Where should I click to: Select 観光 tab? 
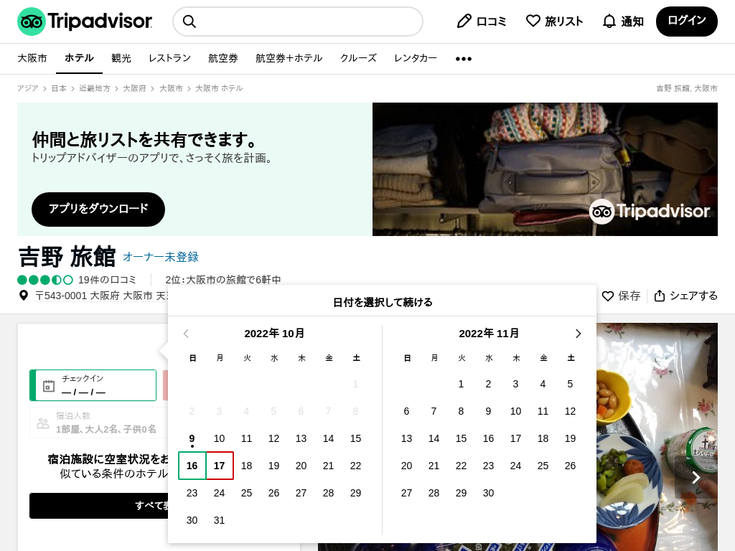click(x=121, y=58)
